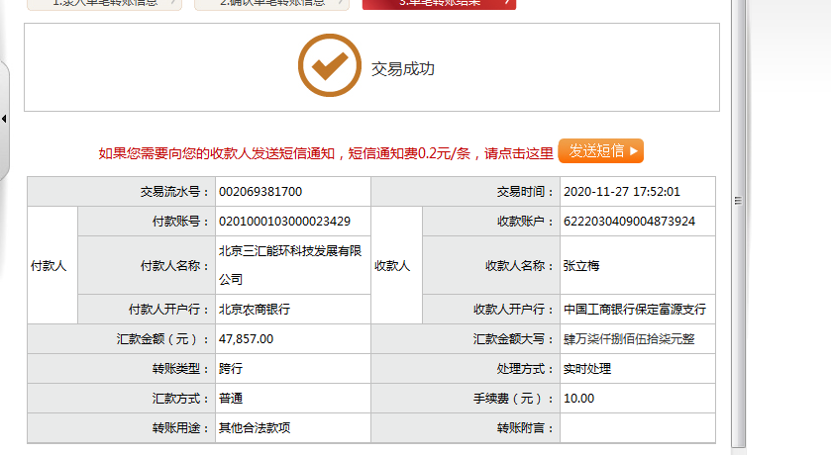
Task: Click the 发送短信 orange button
Action: tap(600, 151)
